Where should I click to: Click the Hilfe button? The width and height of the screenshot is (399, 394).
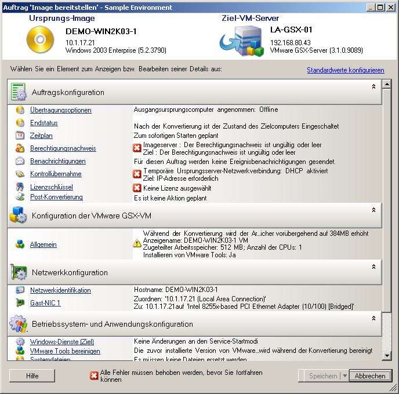(32, 375)
